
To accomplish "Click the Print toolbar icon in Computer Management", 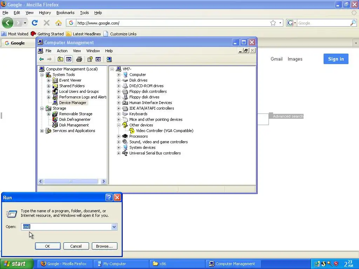I will [79, 59].
